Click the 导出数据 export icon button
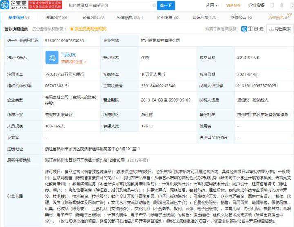This screenshot has height=227, width=294. 280,29
